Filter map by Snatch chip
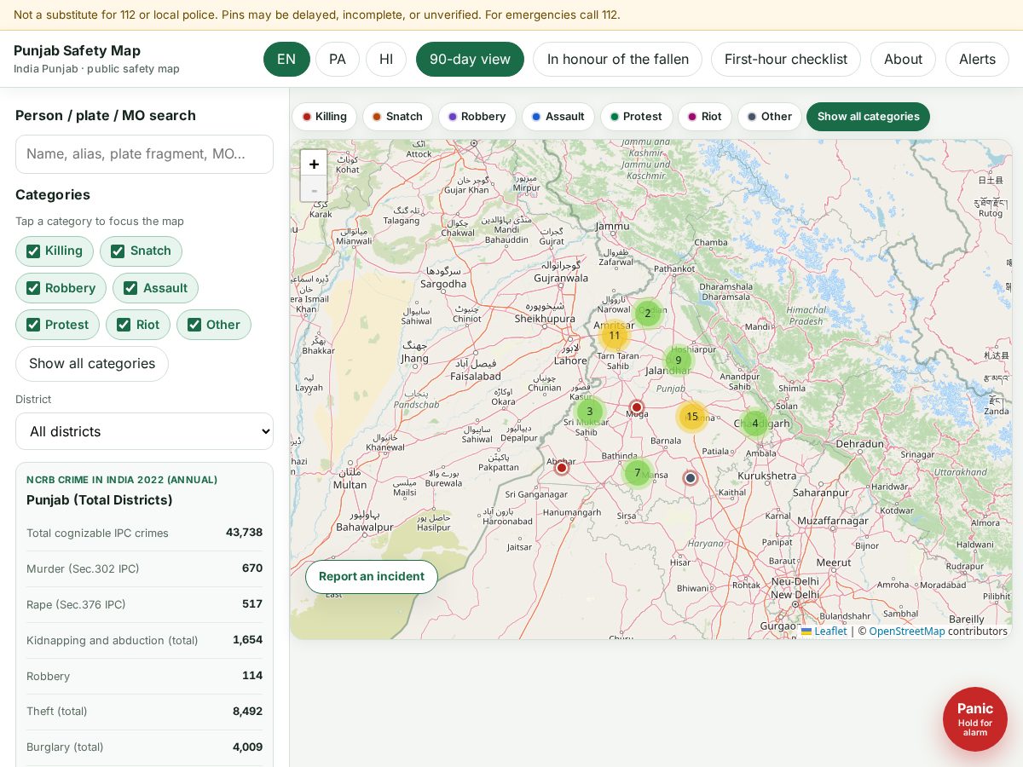The height and width of the screenshot is (767, 1023). (x=397, y=117)
